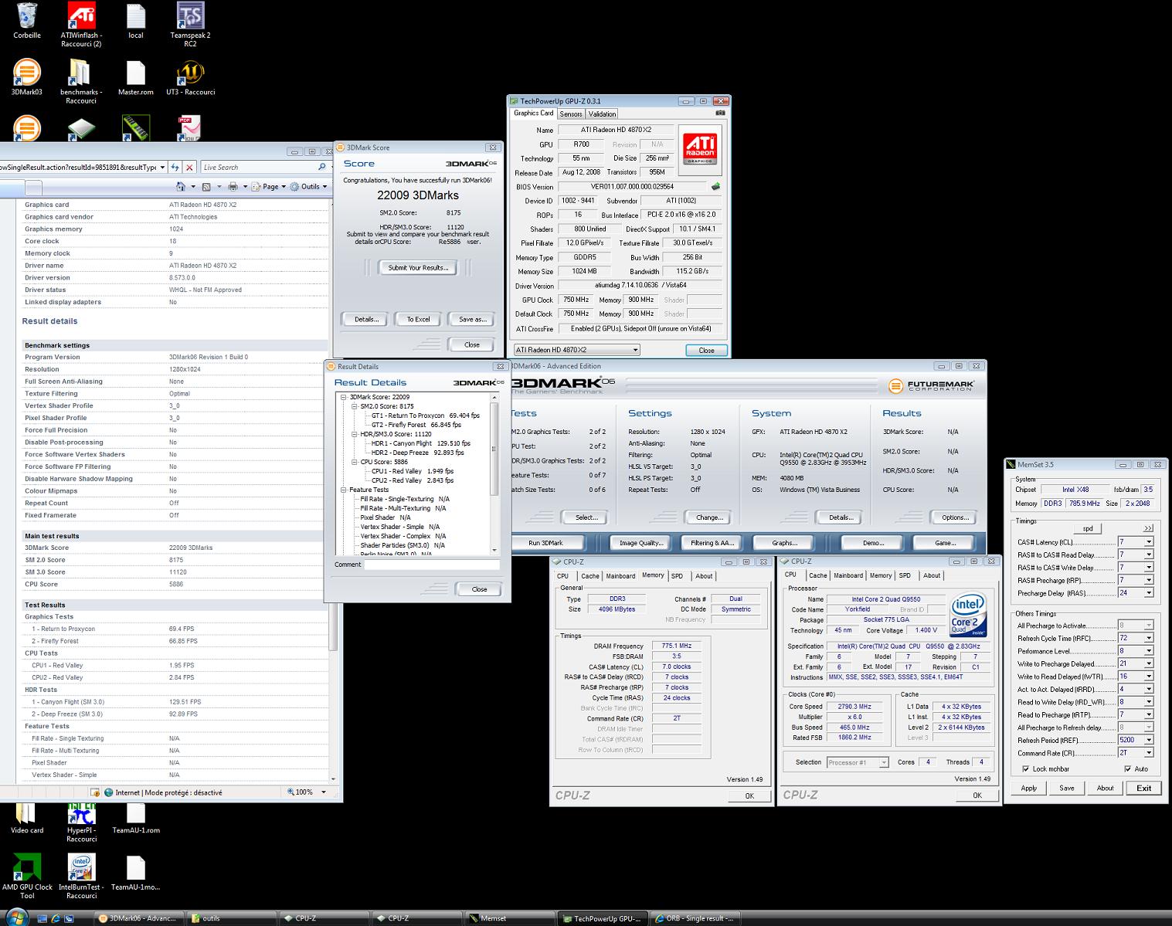Open the UT3 Raccourci desktop icon
This screenshot has height=926, width=1172.
pyautogui.click(x=190, y=78)
